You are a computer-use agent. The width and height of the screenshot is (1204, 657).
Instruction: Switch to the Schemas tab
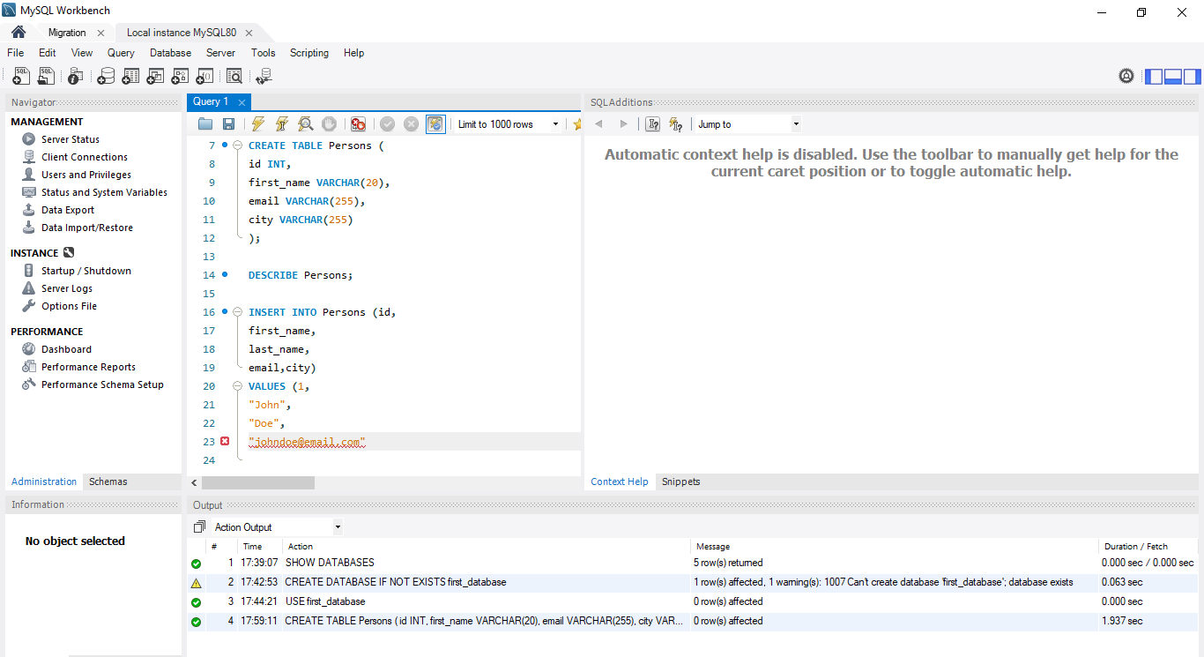click(108, 482)
